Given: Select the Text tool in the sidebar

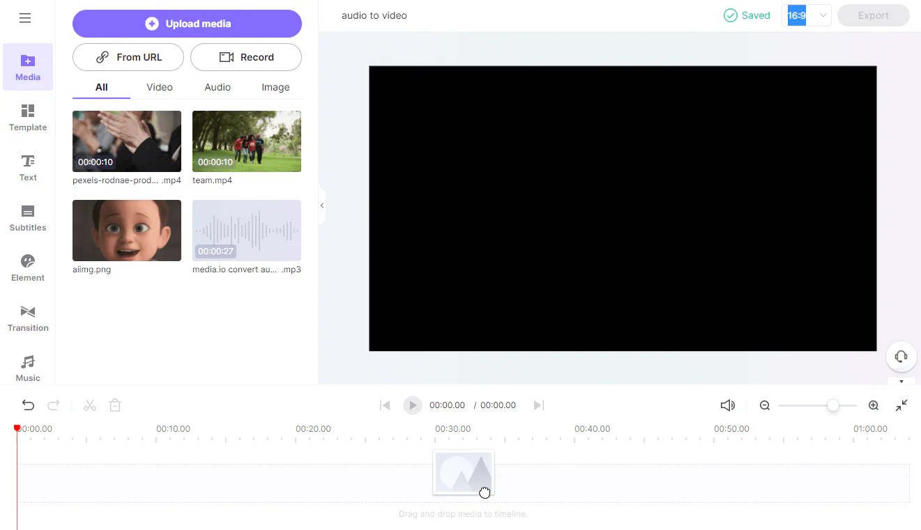Looking at the screenshot, I should pos(28,167).
